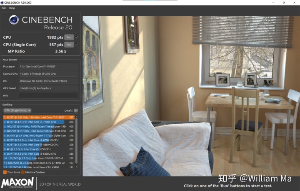Click the Identical System legend swatch

pos(23,172)
